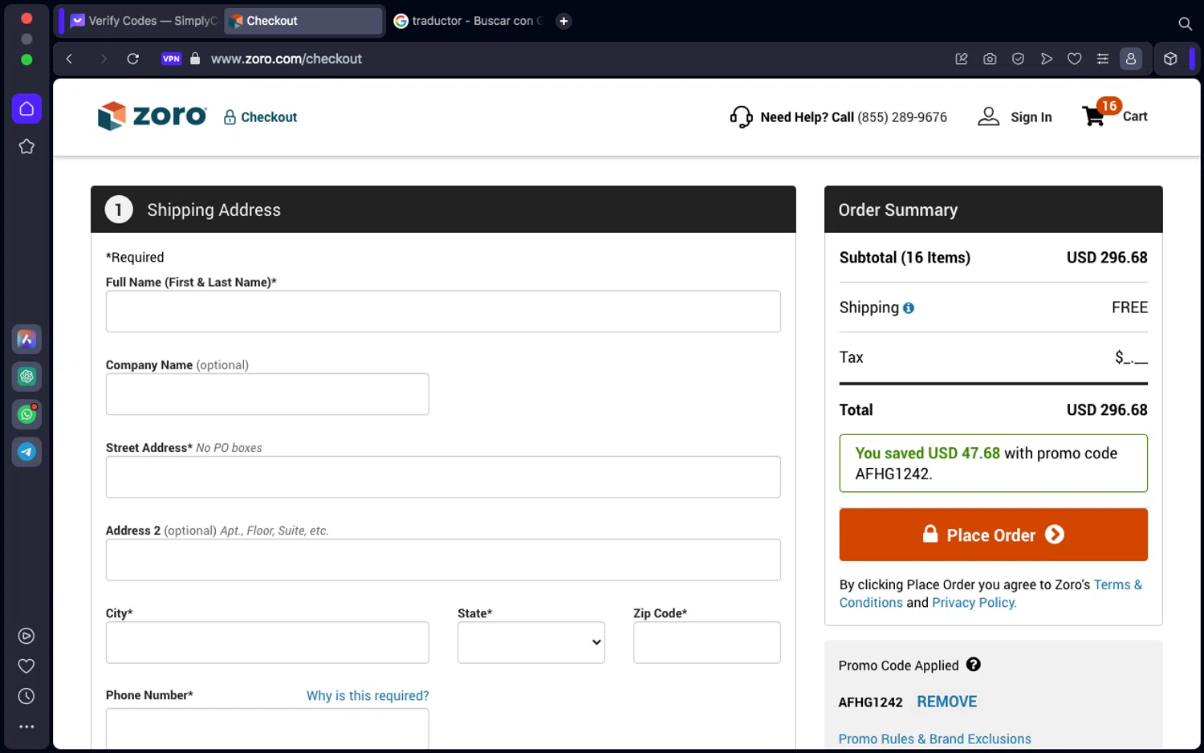Click the phone number (855) 289-9676
Image resolution: width=1204 pixels, height=753 pixels.
[x=902, y=117]
